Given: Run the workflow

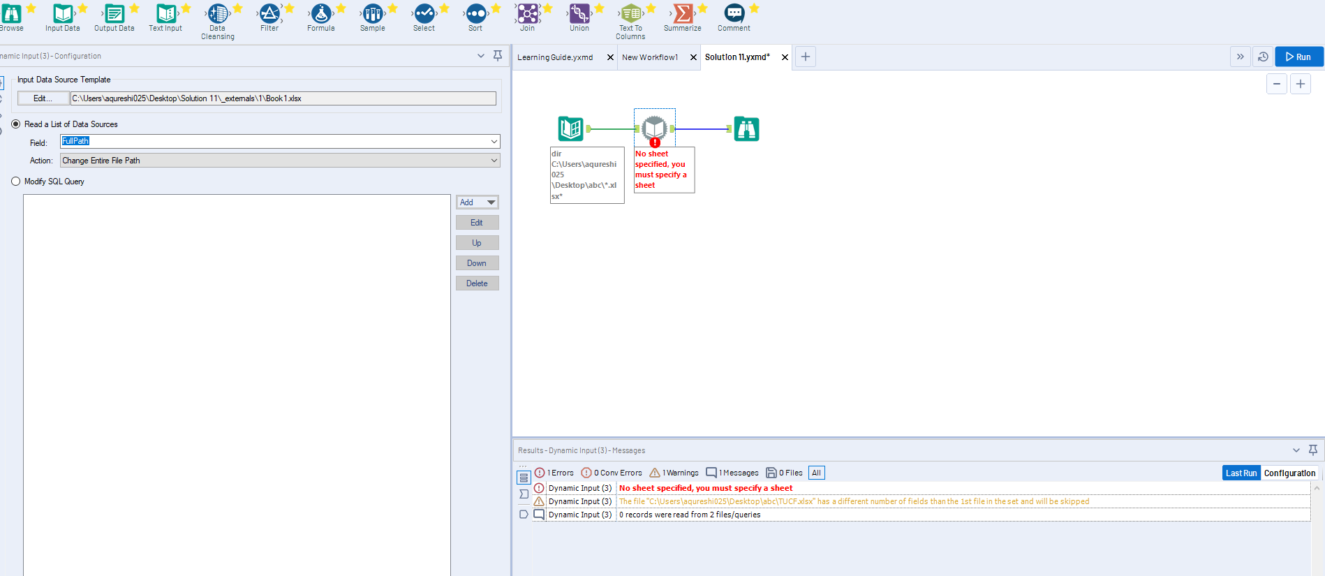Looking at the screenshot, I should [1298, 57].
